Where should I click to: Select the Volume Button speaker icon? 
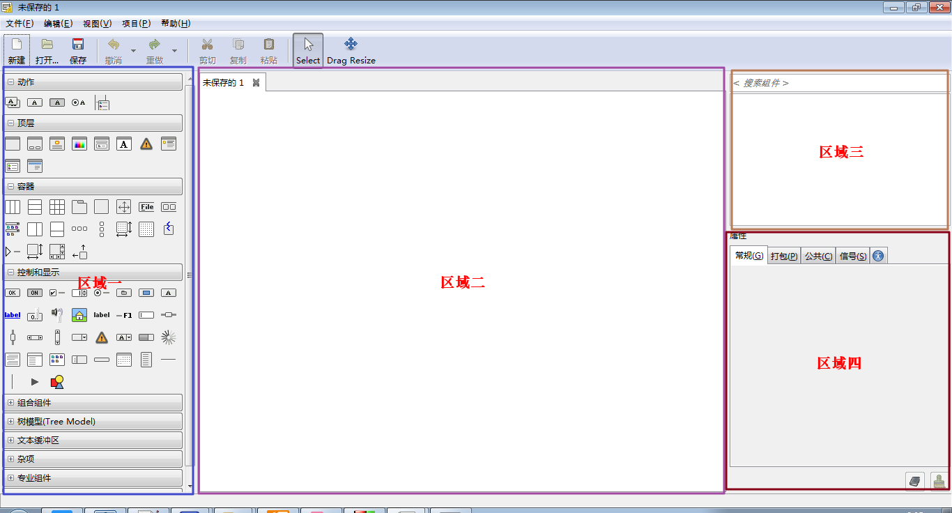(57, 315)
